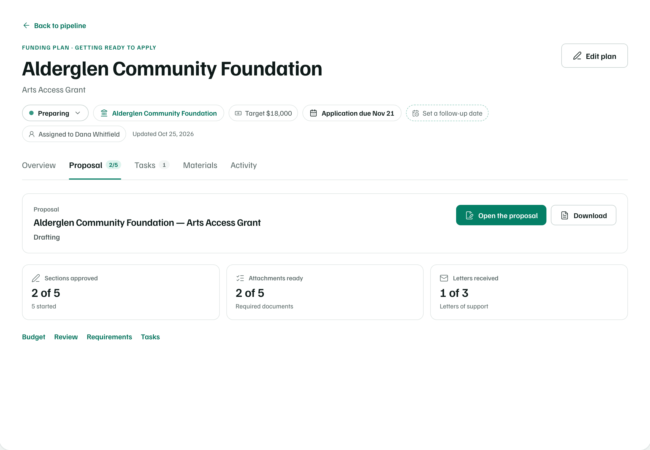The image size is (650, 450).
Task: Click the '5 started' text
Action: [x=44, y=307]
